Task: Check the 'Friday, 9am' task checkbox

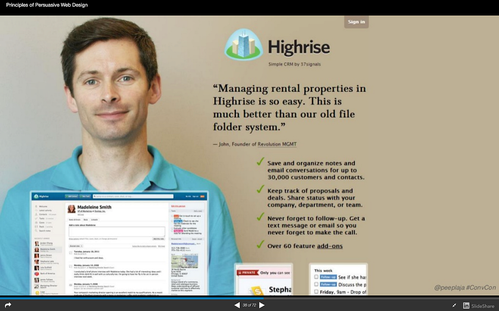Action: point(316,292)
